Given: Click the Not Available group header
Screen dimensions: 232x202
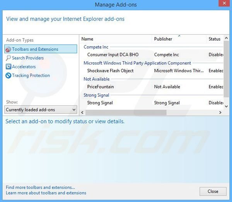Looking at the screenshot, I should click(96, 79).
